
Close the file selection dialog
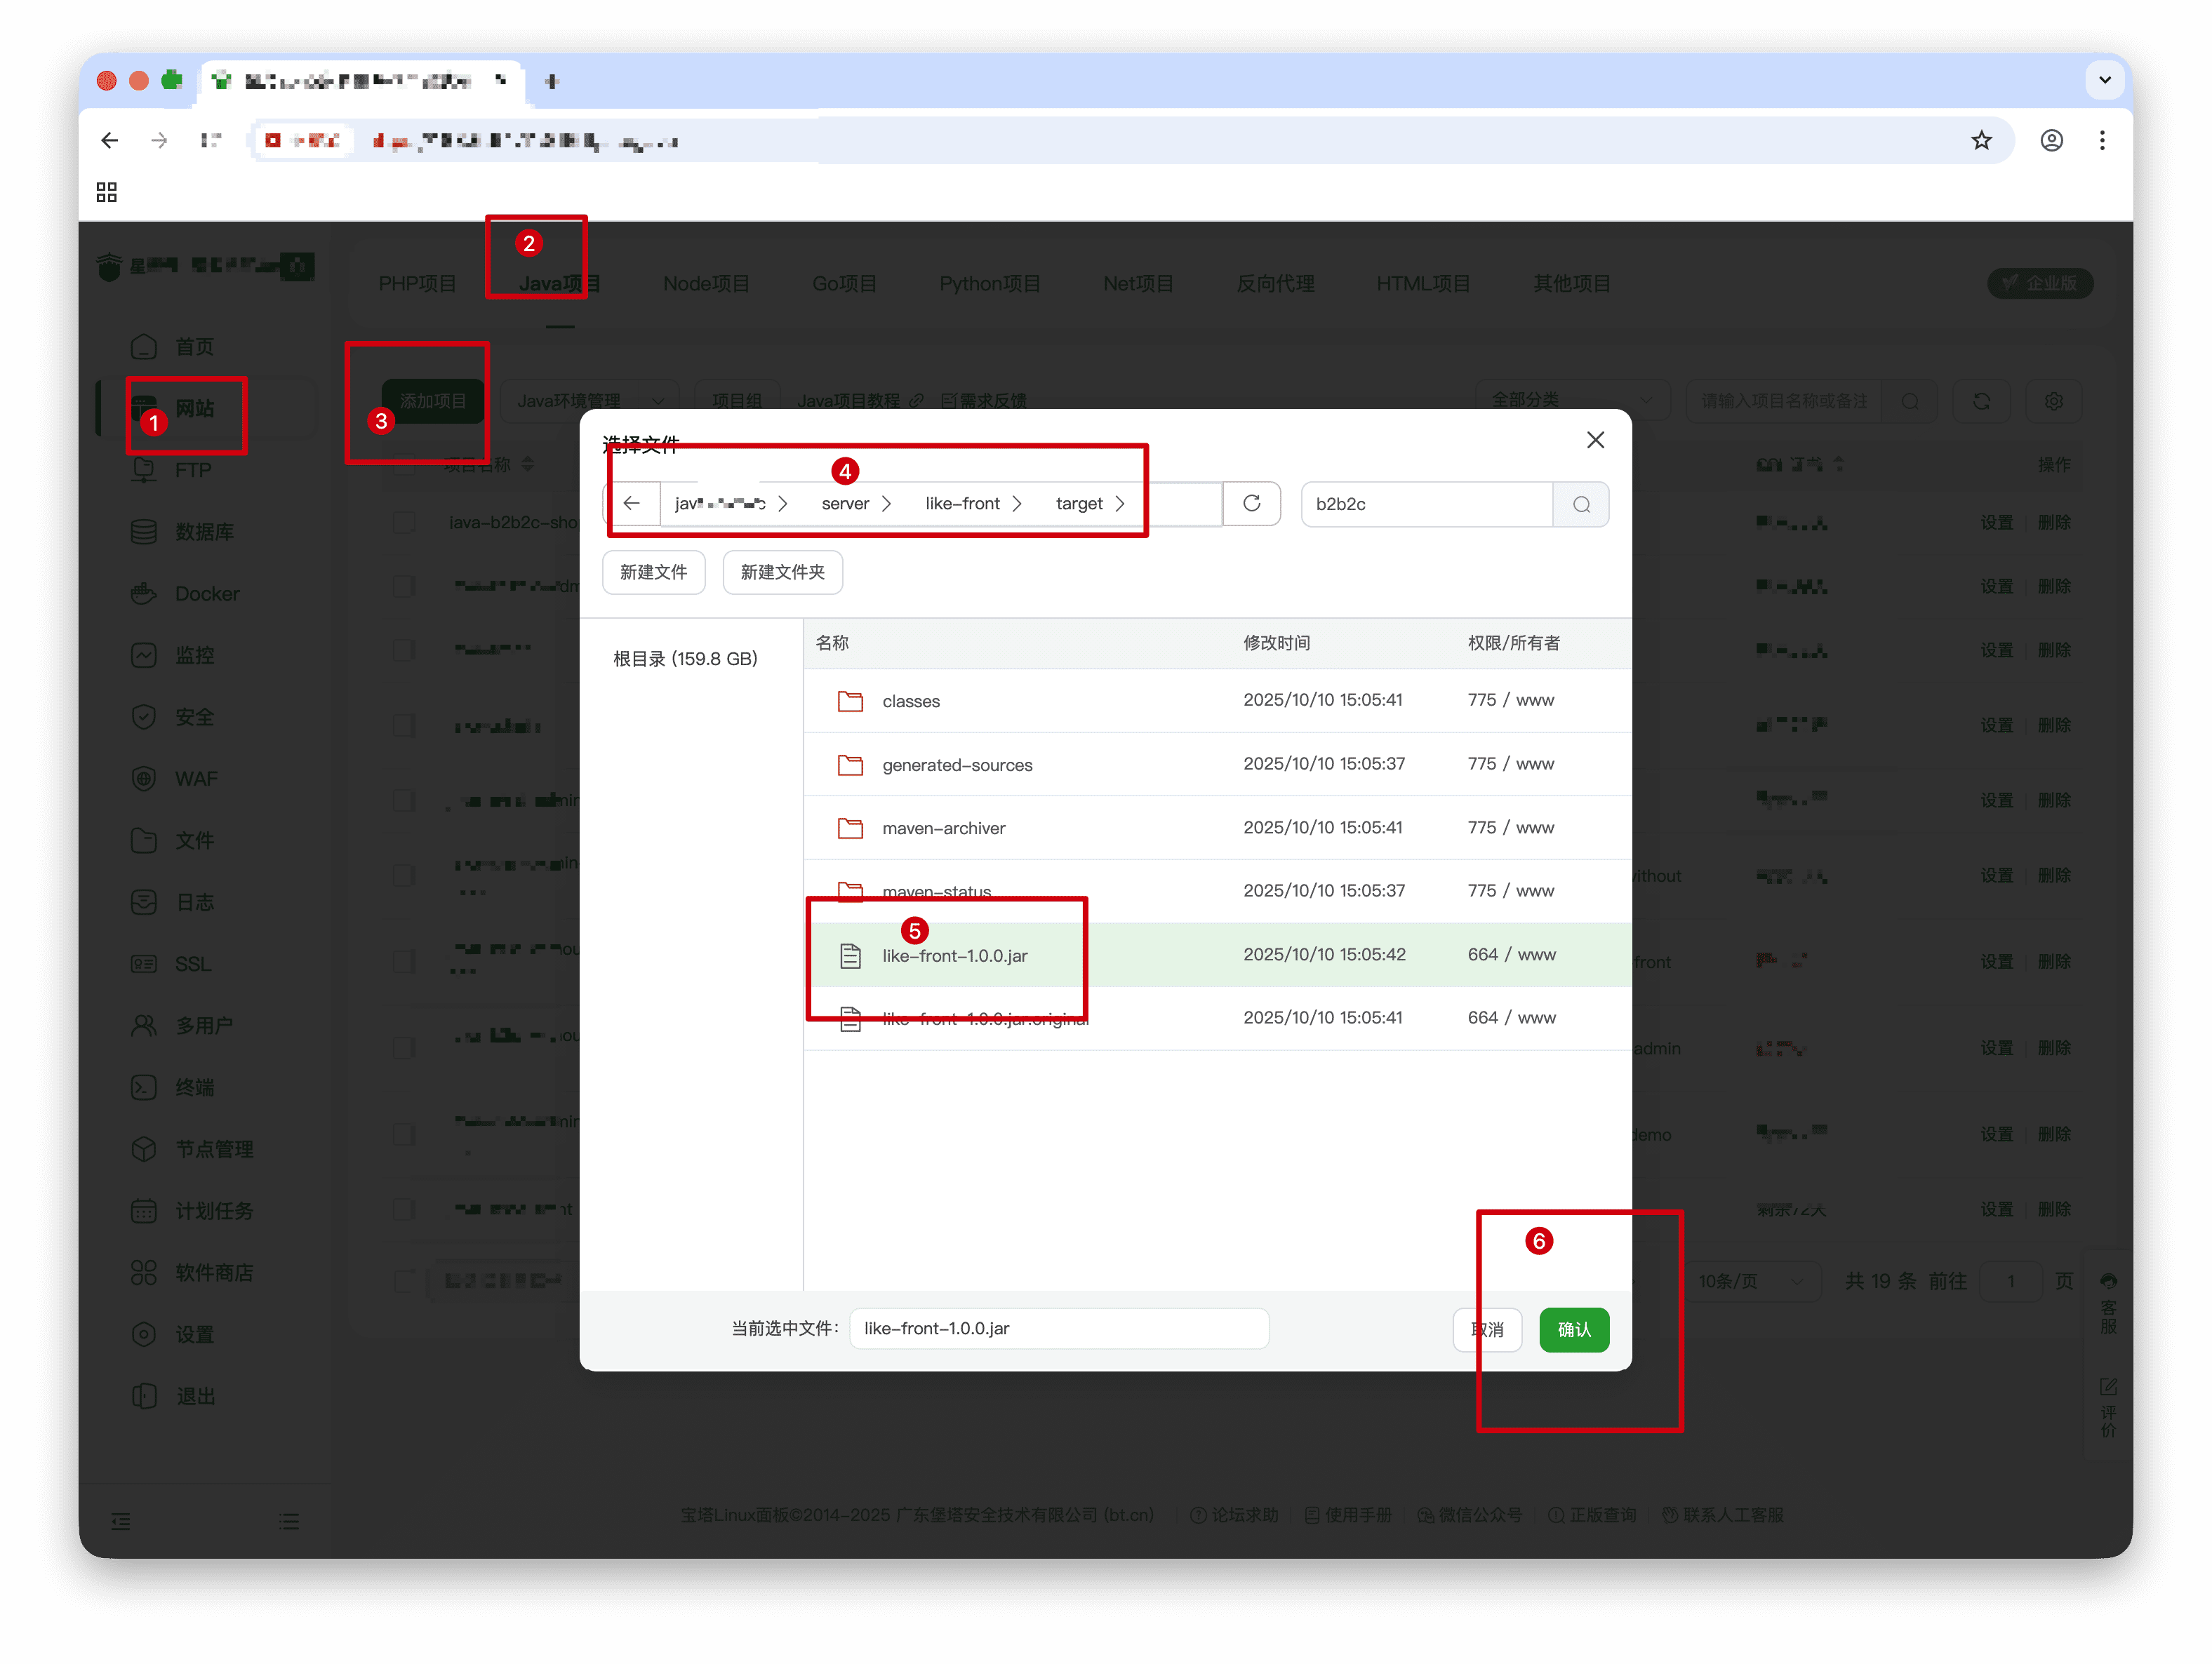[x=1595, y=441]
